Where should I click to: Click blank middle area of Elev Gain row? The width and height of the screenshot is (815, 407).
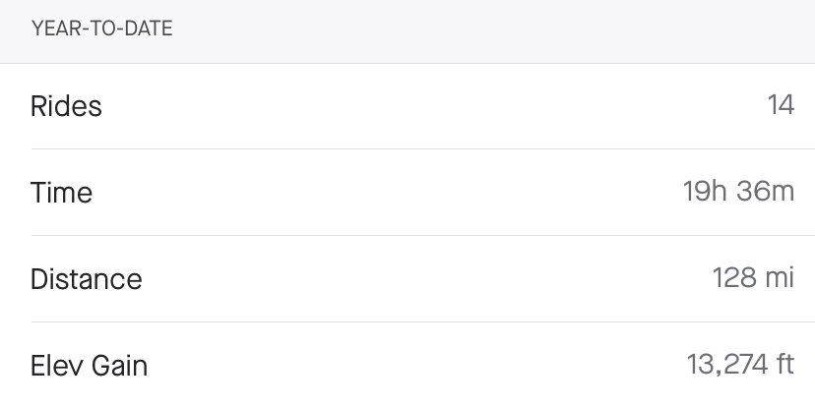[x=415, y=366]
